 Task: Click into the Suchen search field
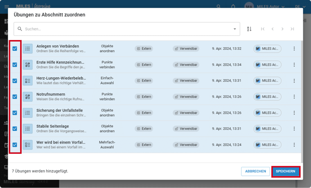[123, 29]
